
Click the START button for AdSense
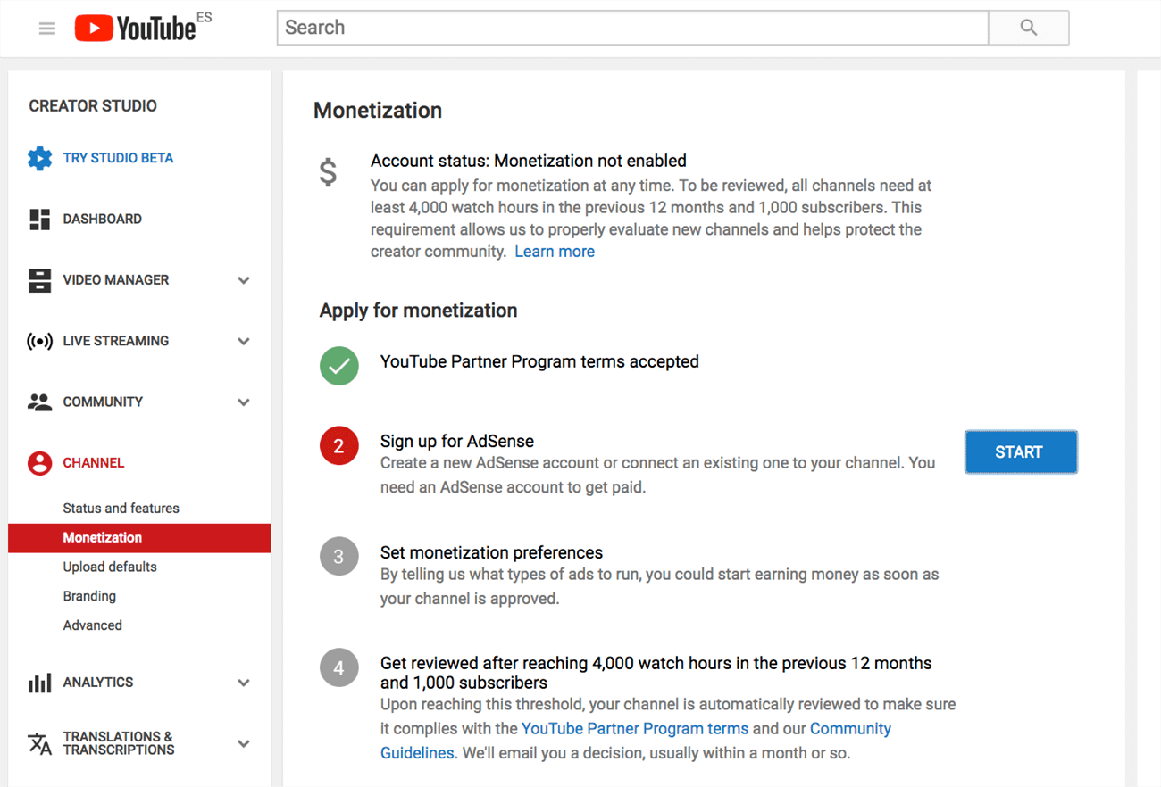click(1021, 451)
